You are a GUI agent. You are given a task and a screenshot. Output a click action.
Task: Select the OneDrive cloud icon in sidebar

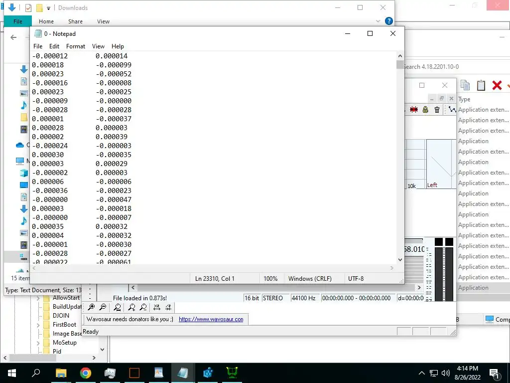[x=20, y=145]
